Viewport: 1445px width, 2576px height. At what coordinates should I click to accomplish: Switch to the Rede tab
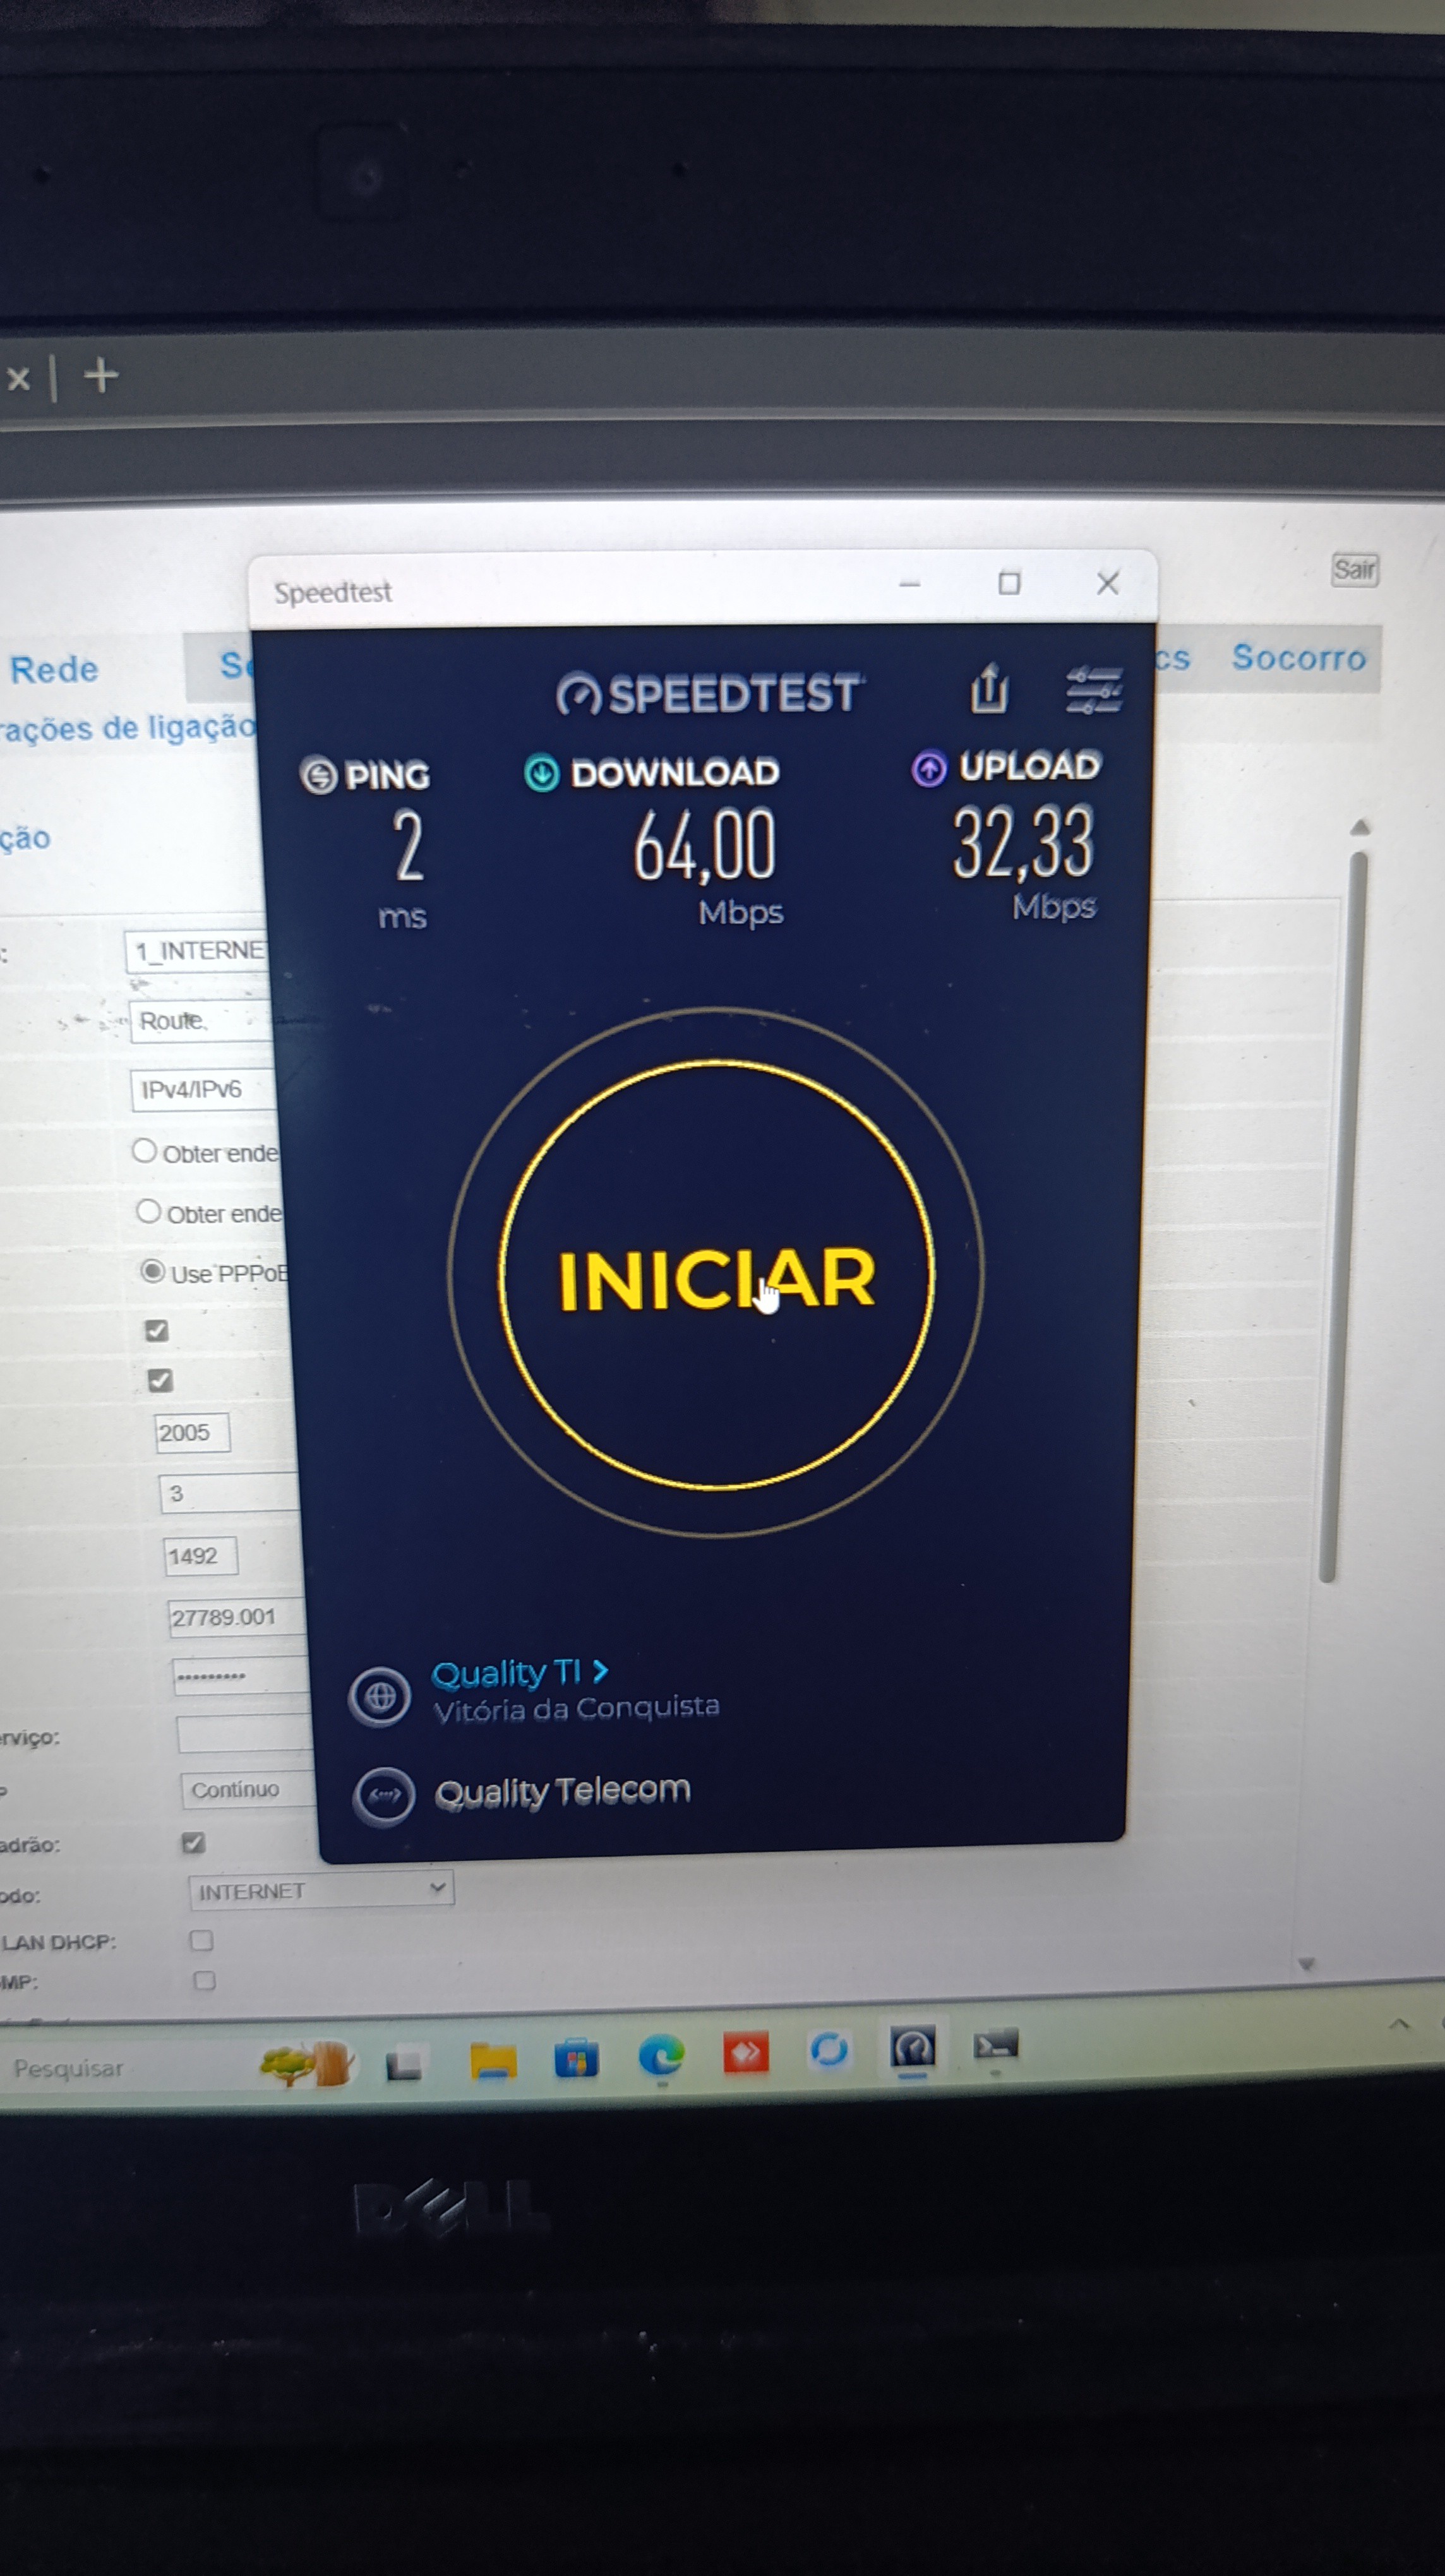pyautogui.click(x=54, y=669)
